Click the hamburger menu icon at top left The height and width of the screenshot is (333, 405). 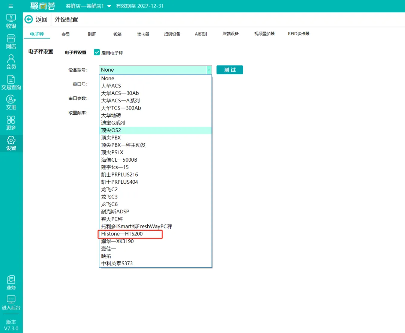coord(11,6)
